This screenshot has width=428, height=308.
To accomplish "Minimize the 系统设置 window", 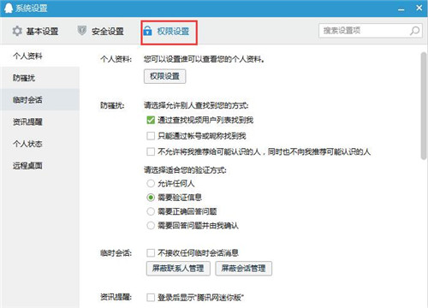I will (401, 9).
